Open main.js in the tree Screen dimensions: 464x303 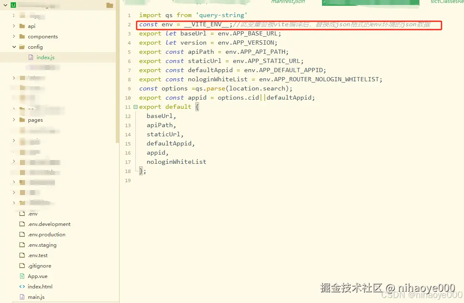[x=36, y=297]
